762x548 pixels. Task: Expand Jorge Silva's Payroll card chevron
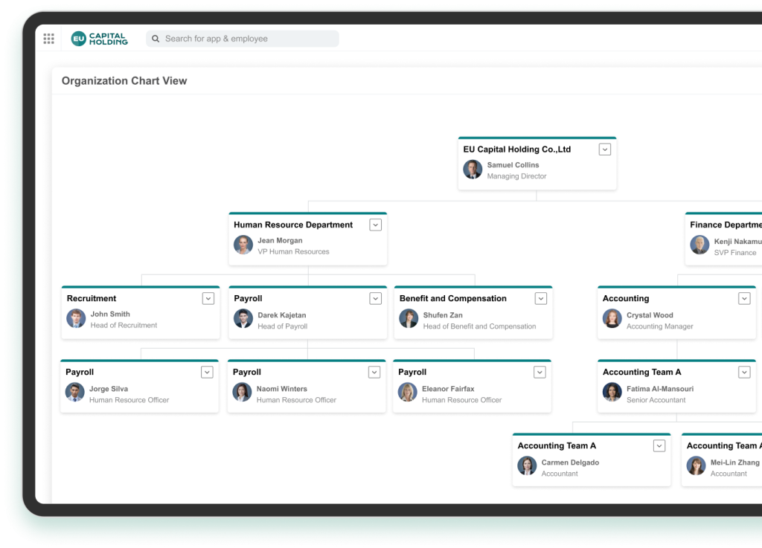coord(207,373)
